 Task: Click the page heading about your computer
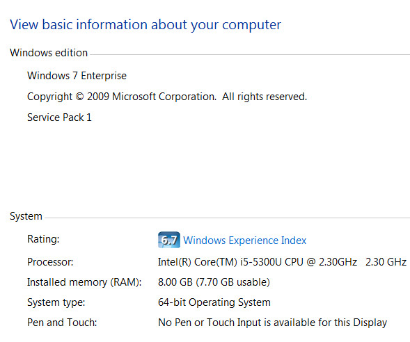(145, 25)
